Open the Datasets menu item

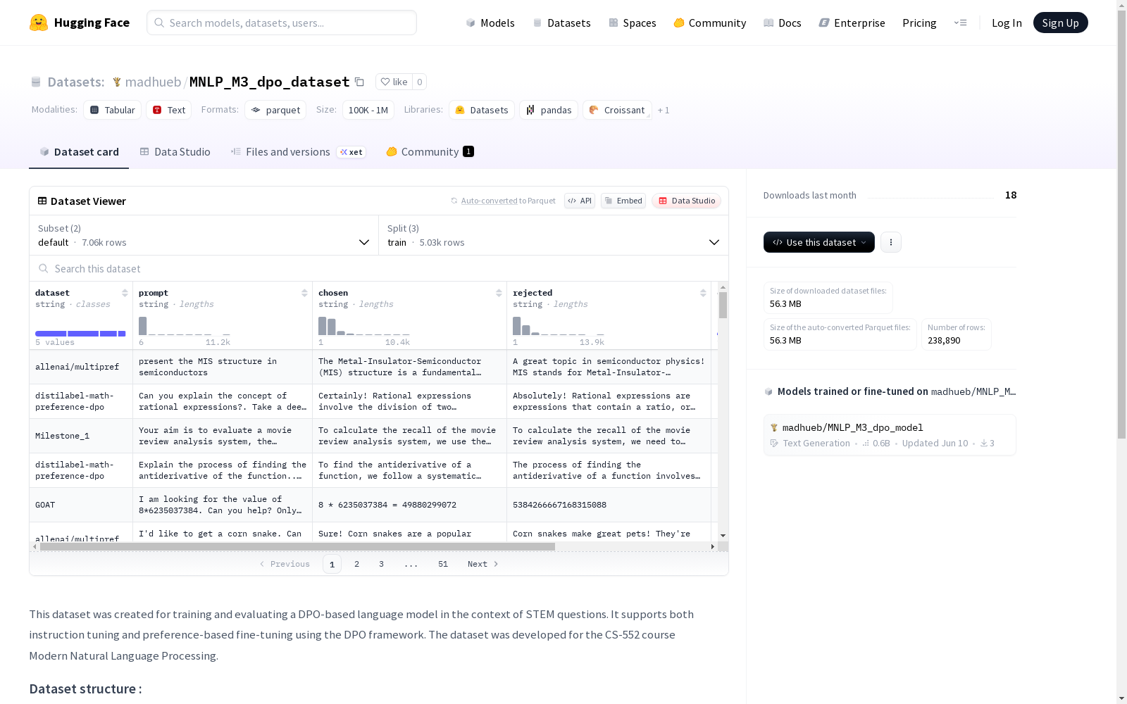tap(561, 23)
